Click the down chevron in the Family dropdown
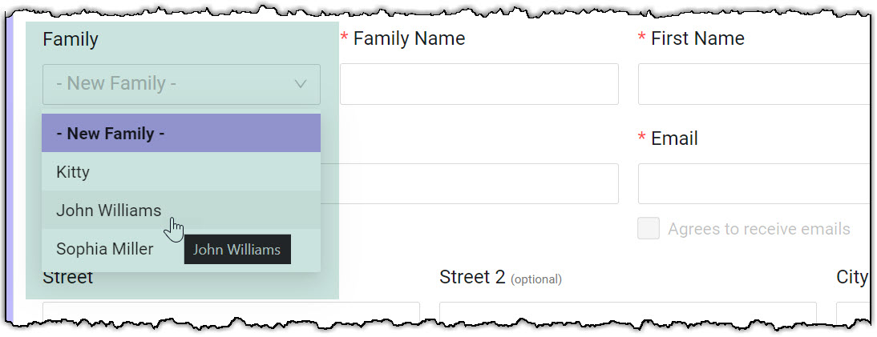 (x=301, y=84)
